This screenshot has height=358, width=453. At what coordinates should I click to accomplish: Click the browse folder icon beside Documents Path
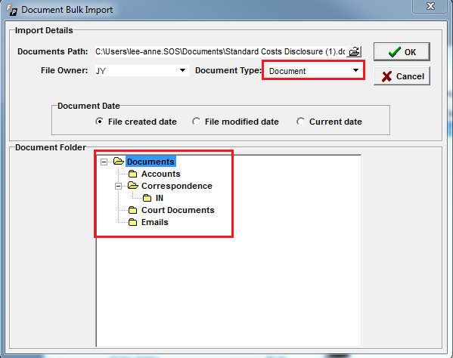[354, 51]
